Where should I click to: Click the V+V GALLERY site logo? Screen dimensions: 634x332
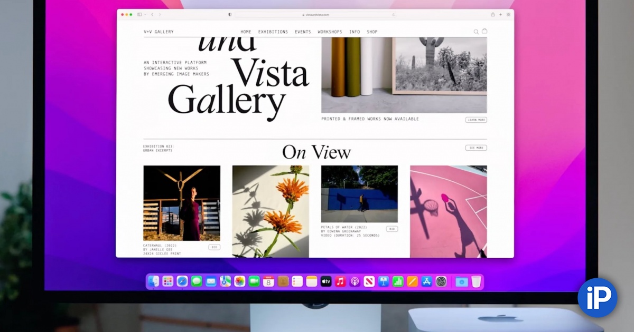pyautogui.click(x=158, y=32)
